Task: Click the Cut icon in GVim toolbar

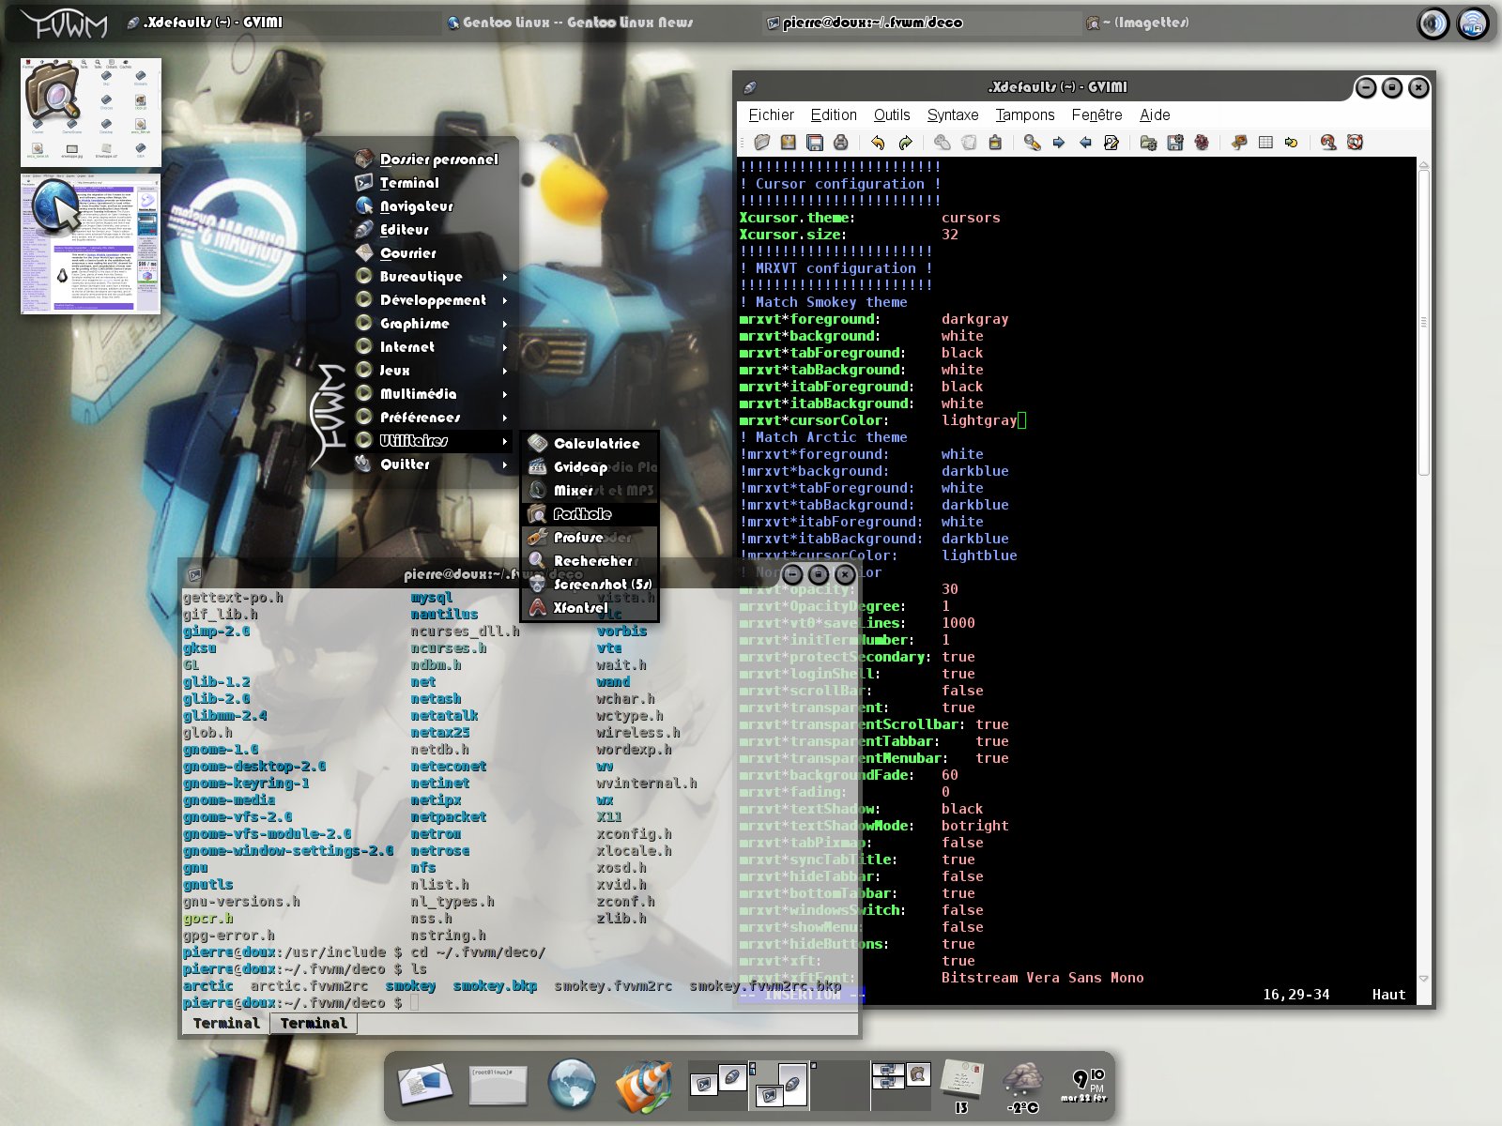Action: coord(942,143)
